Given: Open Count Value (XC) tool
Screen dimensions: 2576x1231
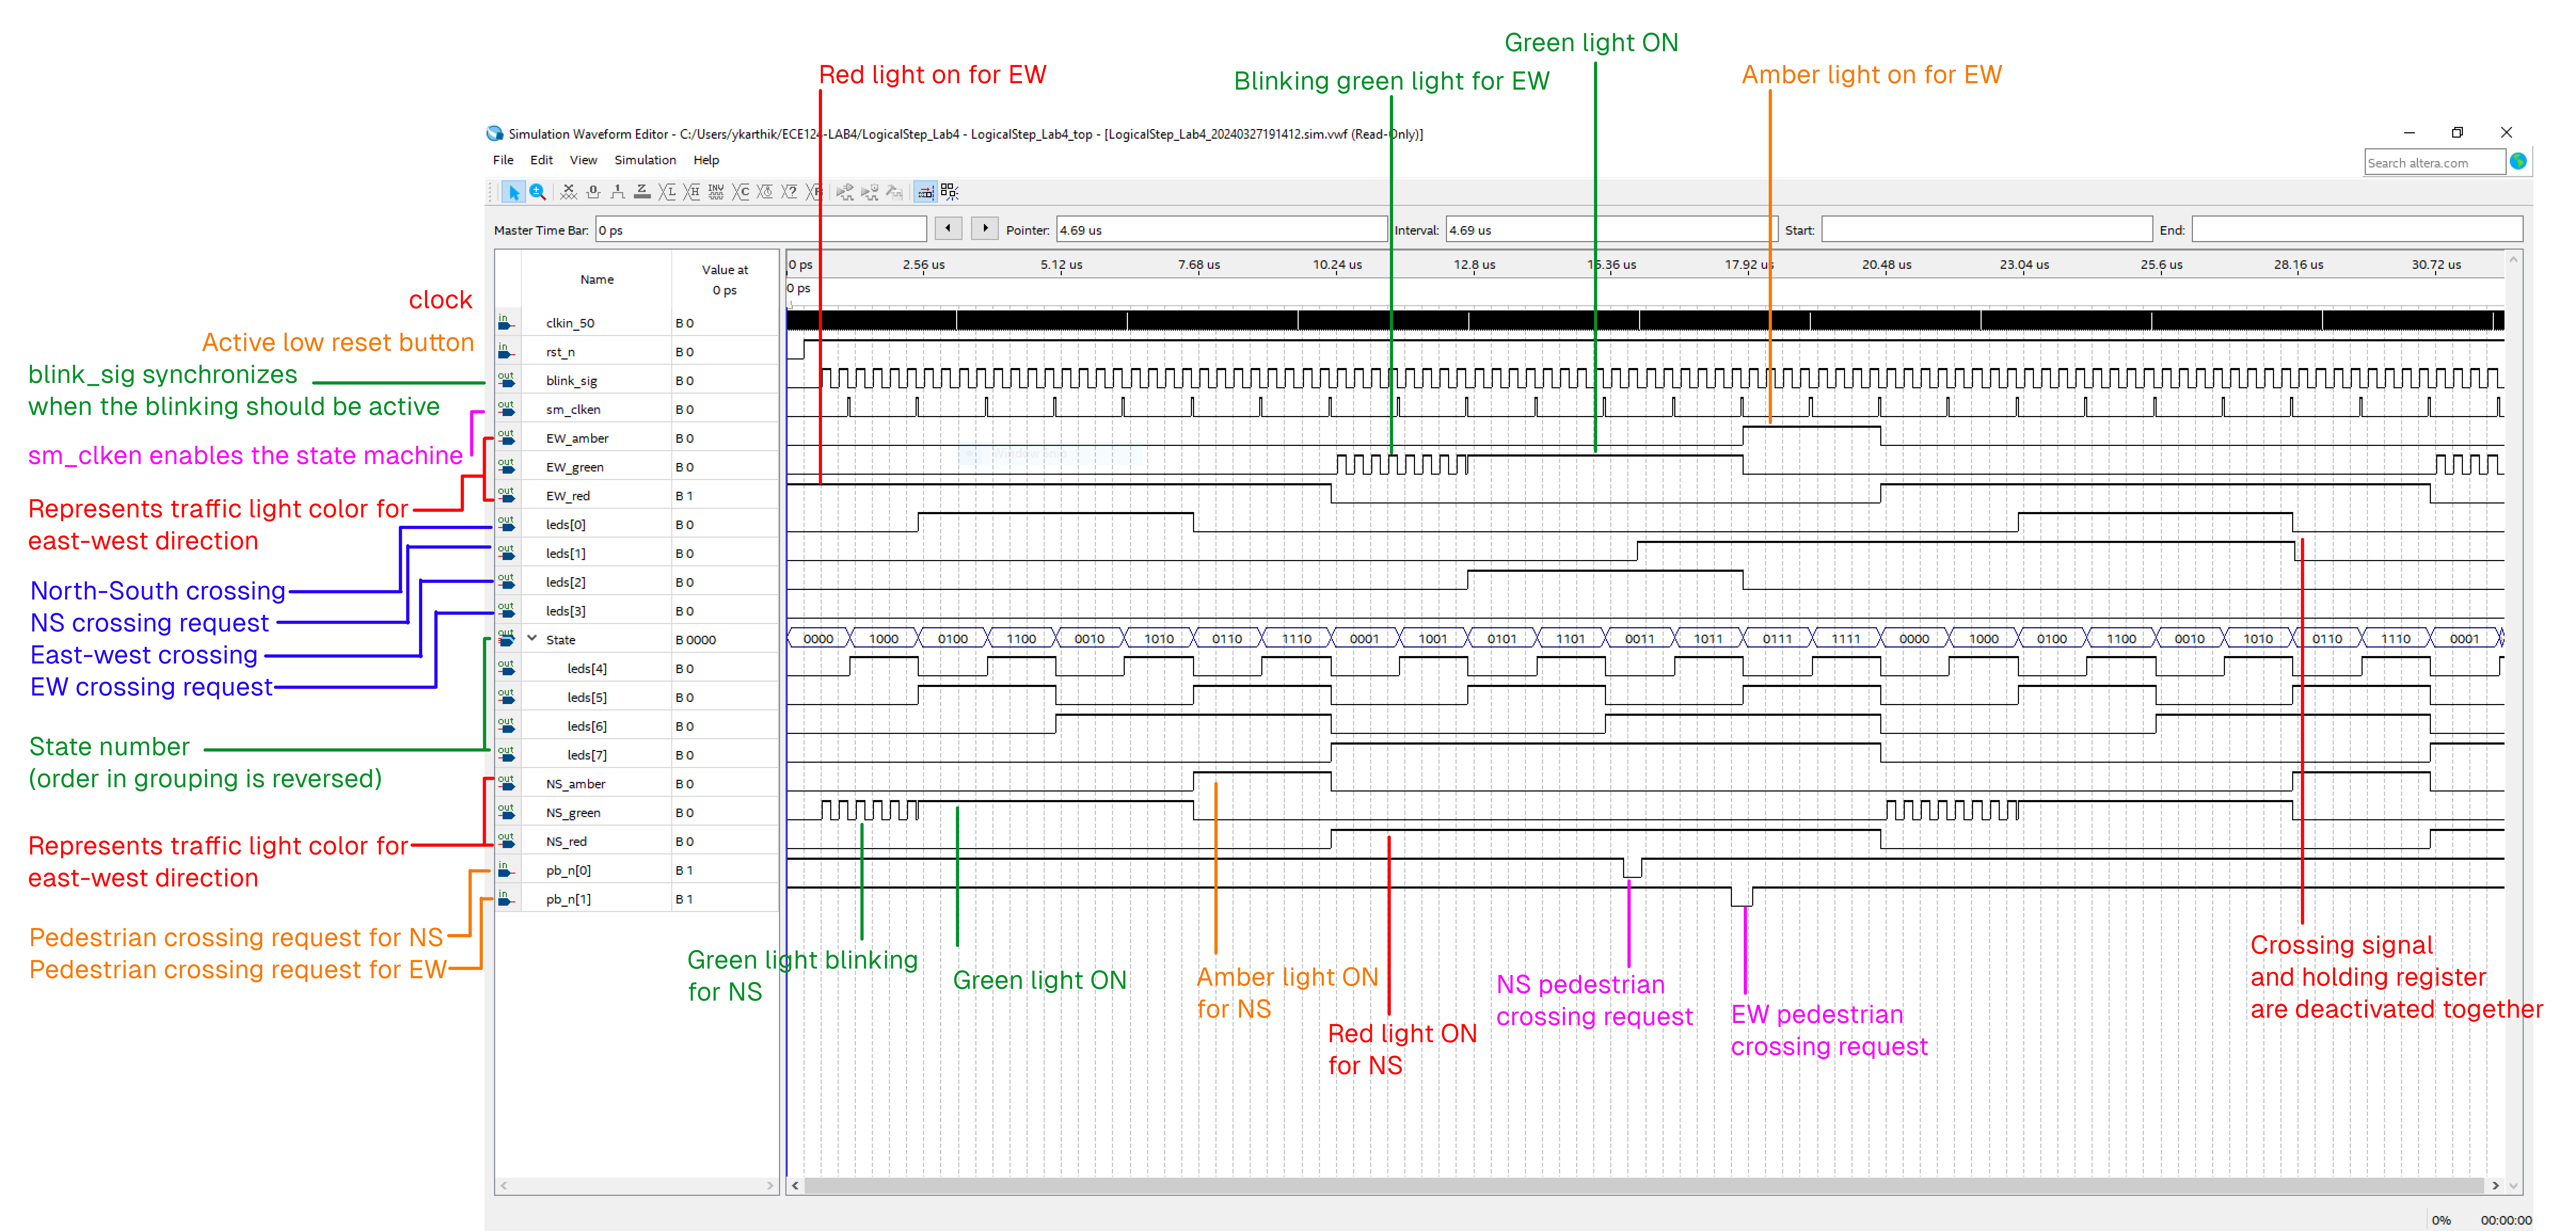Looking at the screenshot, I should tap(741, 192).
